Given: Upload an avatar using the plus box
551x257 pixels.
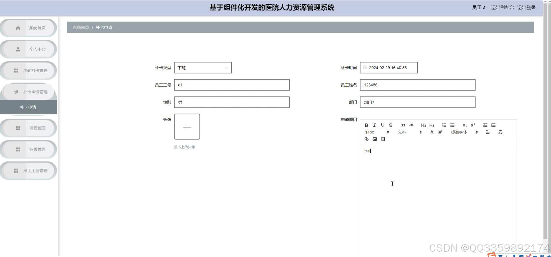Looking at the screenshot, I should click(x=187, y=127).
